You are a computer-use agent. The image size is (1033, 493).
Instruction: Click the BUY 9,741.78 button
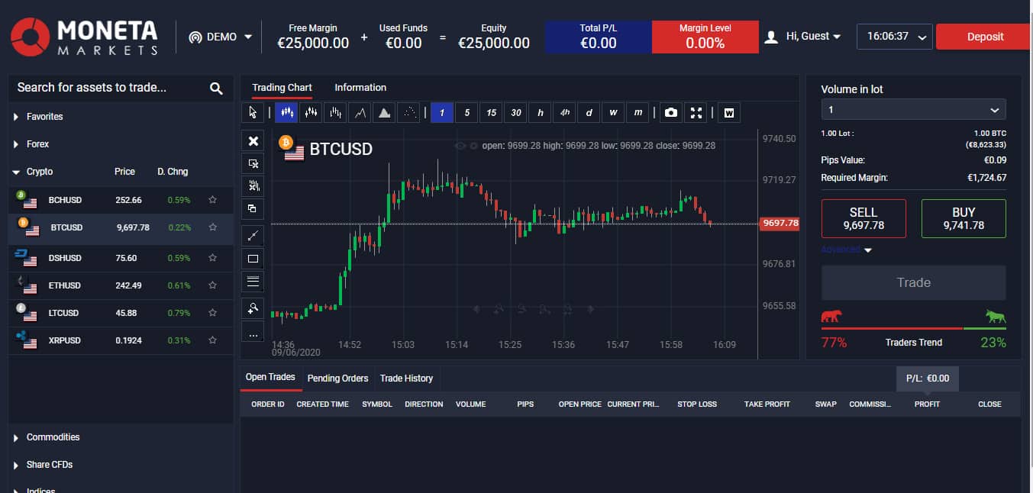[x=964, y=218]
